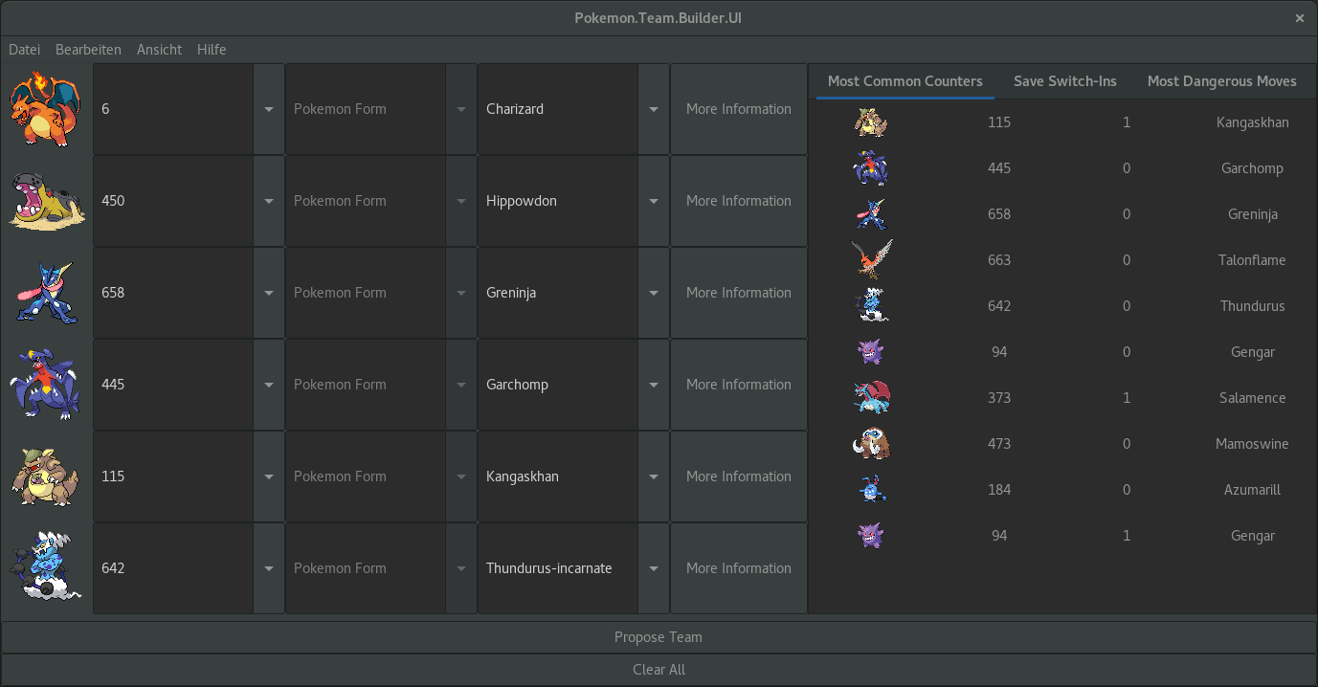The height and width of the screenshot is (687, 1318).
Task: Click the Kangaskhan sprite beside number 115 field
Action: pyautogui.click(x=45, y=476)
